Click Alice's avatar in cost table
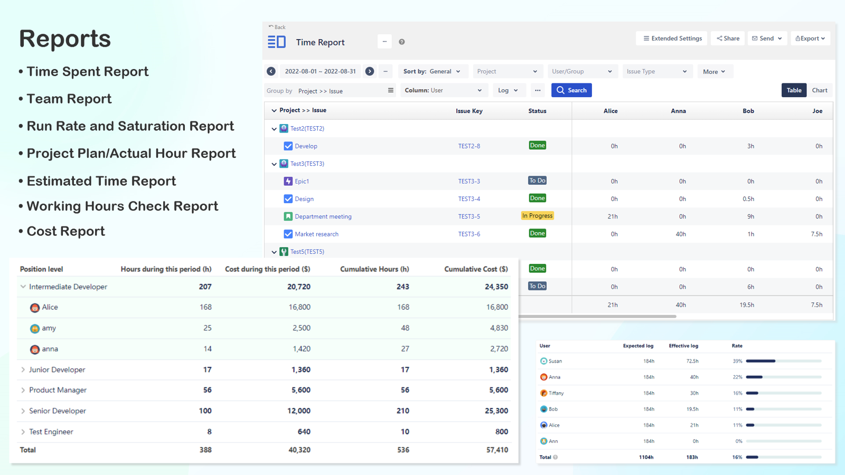 tap(35, 308)
